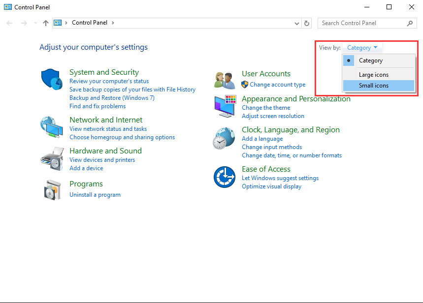Open the Change account type link
Image resolution: width=423 pixels, height=303 pixels.
pos(277,85)
